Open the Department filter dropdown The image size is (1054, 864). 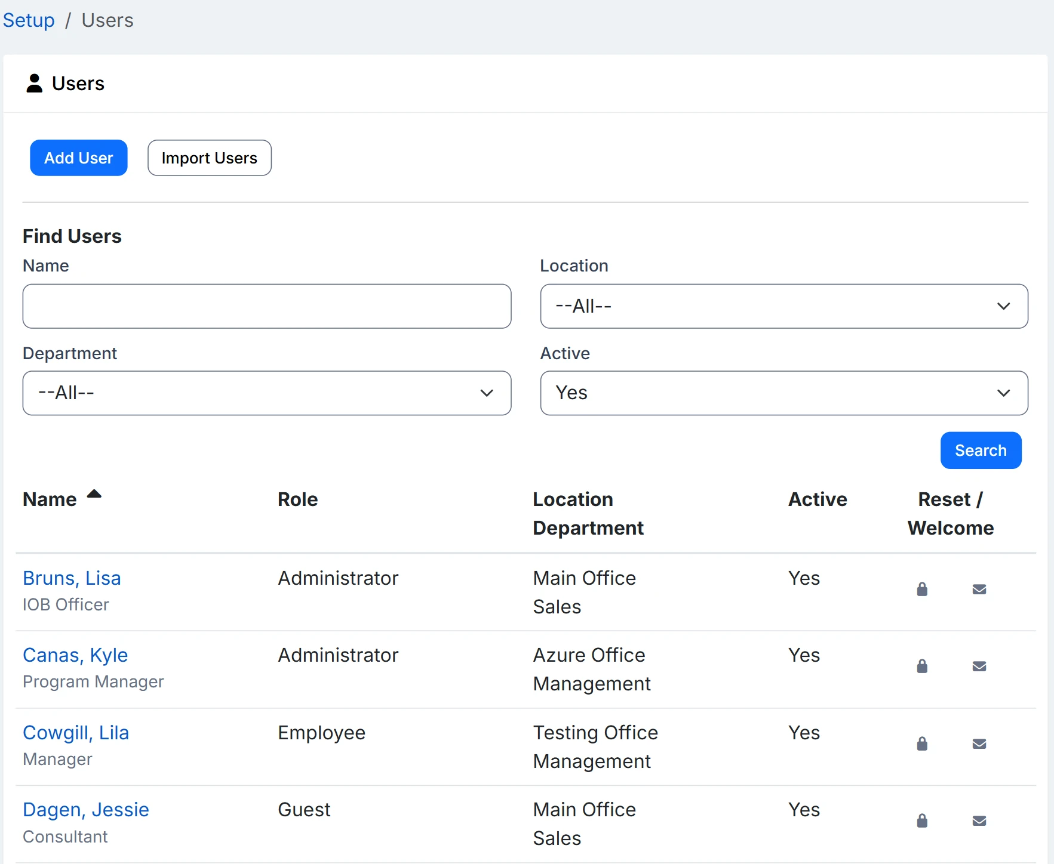click(267, 393)
